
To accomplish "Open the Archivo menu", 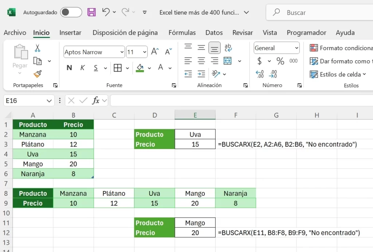I will (x=15, y=33).
